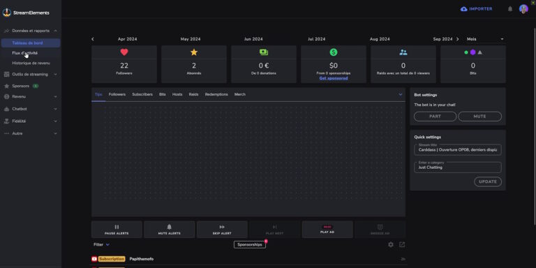Expand the Fidélité menu
The width and height of the screenshot is (536, 268).
tap(55, 121)
